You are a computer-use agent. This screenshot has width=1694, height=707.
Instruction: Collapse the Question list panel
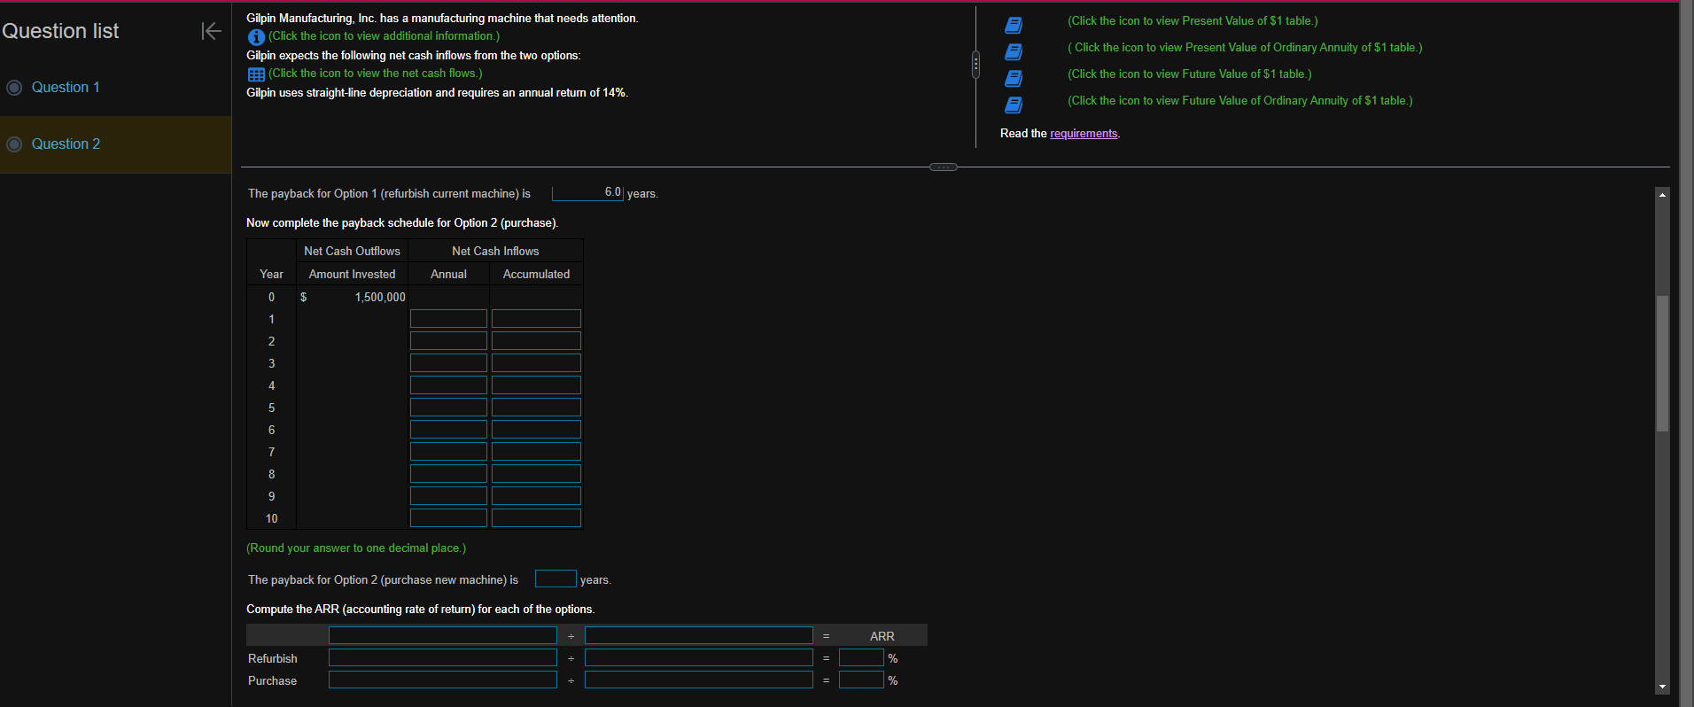211,31
